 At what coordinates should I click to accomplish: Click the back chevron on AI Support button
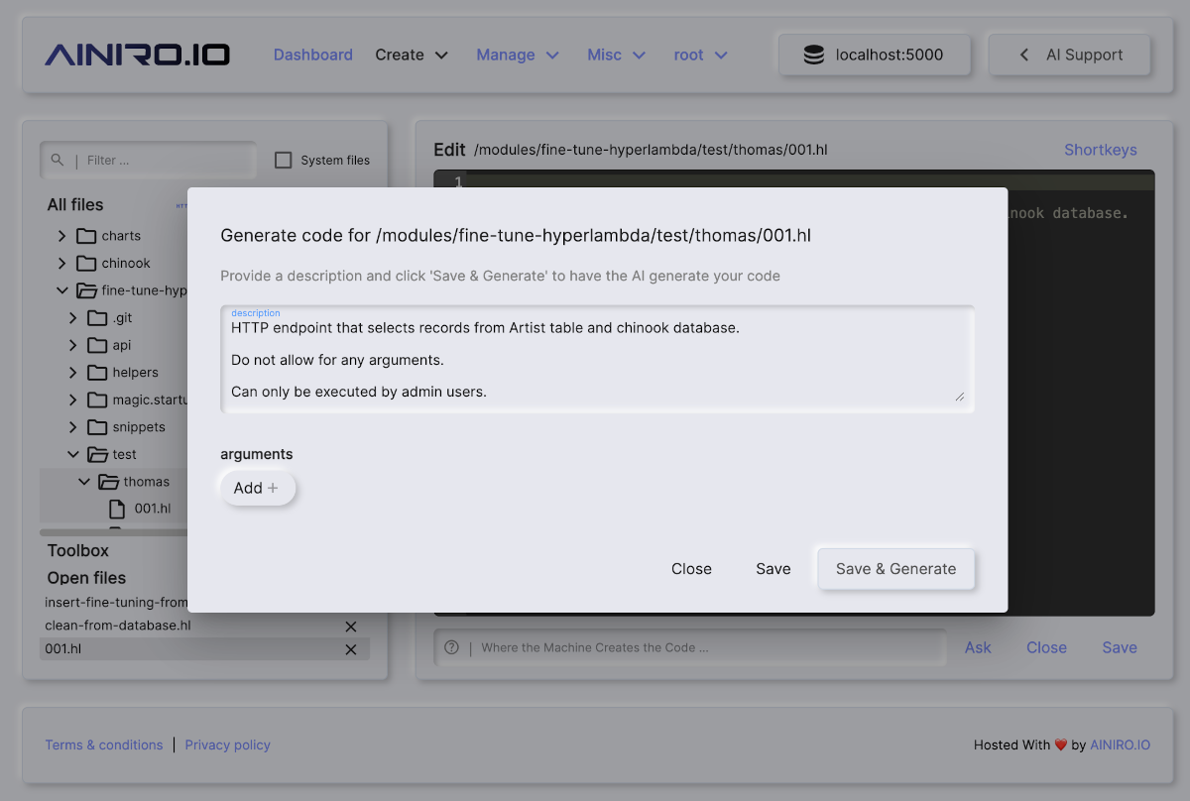1023,55
